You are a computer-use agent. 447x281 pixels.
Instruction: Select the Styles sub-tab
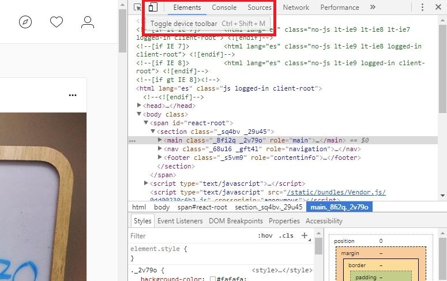point(142,221)
